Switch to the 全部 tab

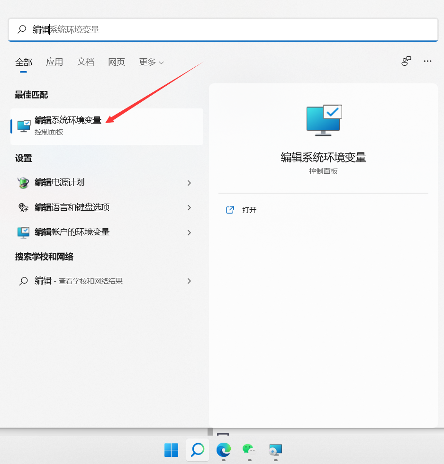click(24, 62)
